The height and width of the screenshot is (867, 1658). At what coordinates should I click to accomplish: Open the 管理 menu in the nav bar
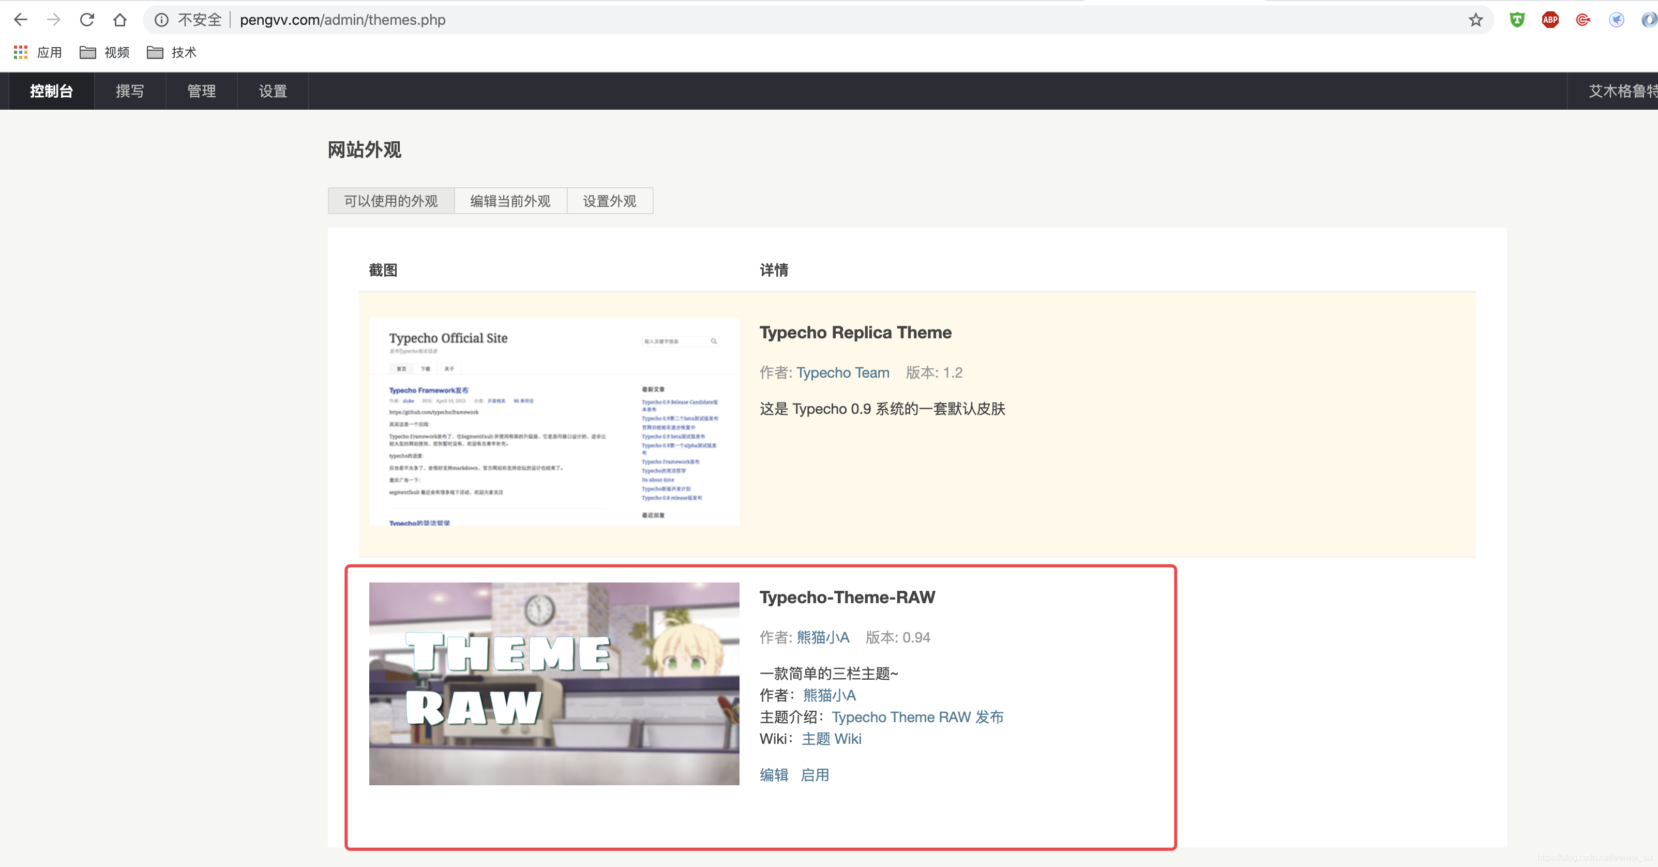pyautogui.click(x=202, y=91)
